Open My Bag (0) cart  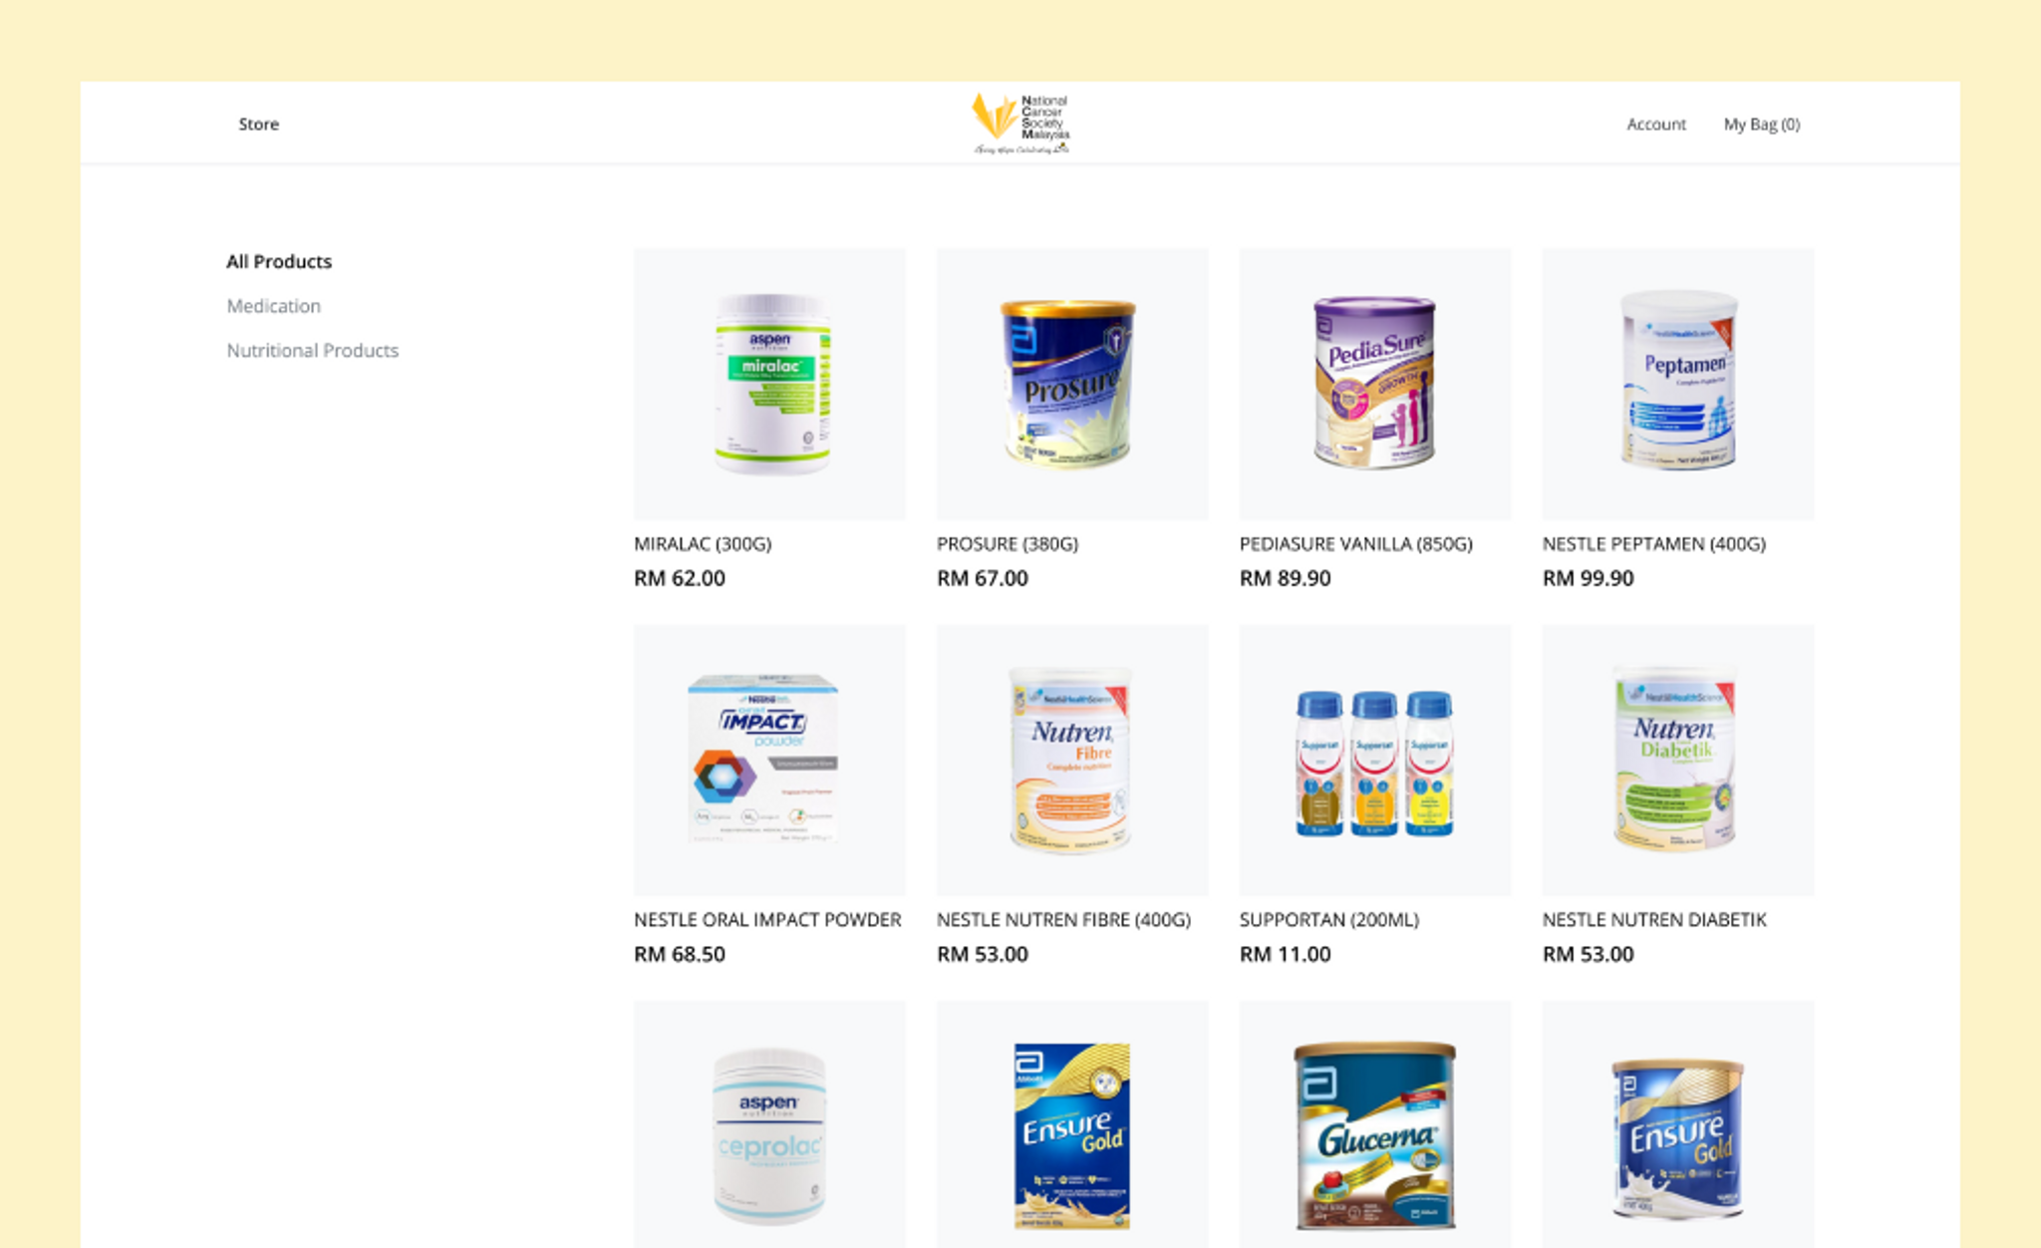coord(1762,124)
